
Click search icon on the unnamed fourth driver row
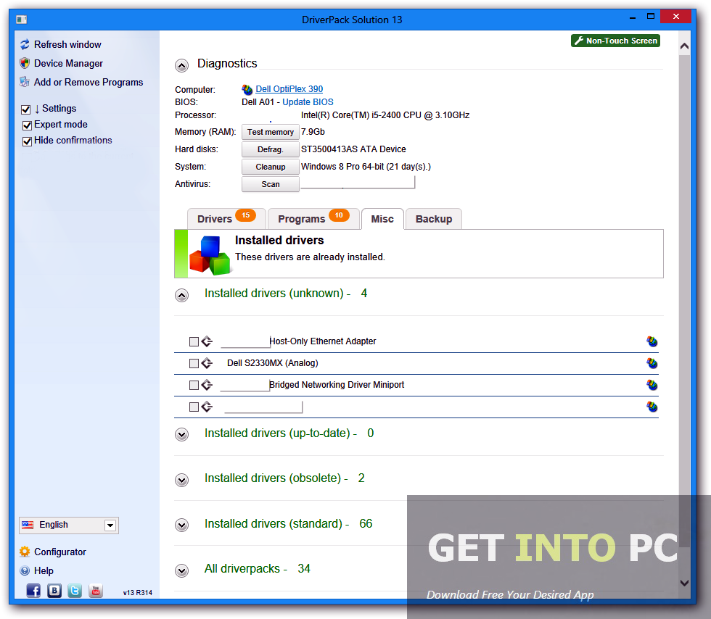(x=652, y=407)
